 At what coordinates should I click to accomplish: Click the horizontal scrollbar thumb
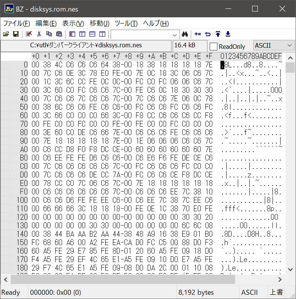[123, 279]
